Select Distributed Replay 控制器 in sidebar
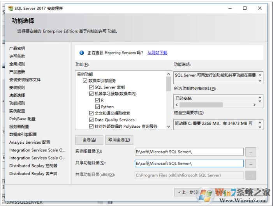Screen dimensions: 273x206 33,166
